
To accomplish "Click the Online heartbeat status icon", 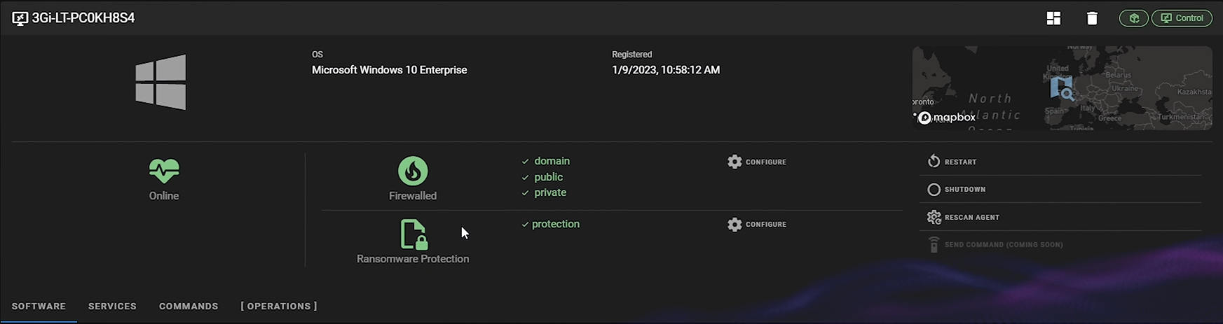I will [164, 170].
